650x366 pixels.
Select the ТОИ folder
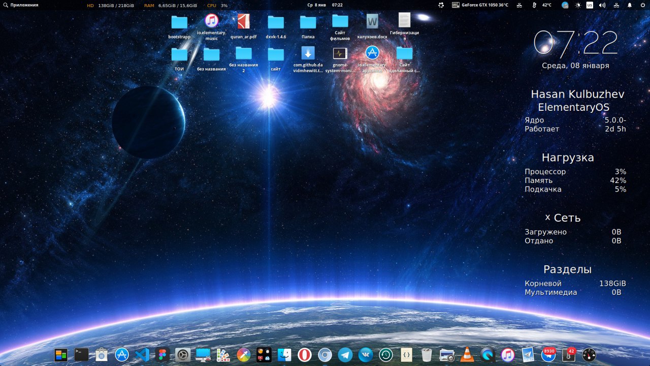tap(179, 59)
